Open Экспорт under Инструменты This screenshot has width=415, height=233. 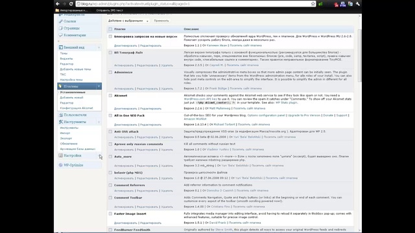pyautogui.click(x=66, y=139)
